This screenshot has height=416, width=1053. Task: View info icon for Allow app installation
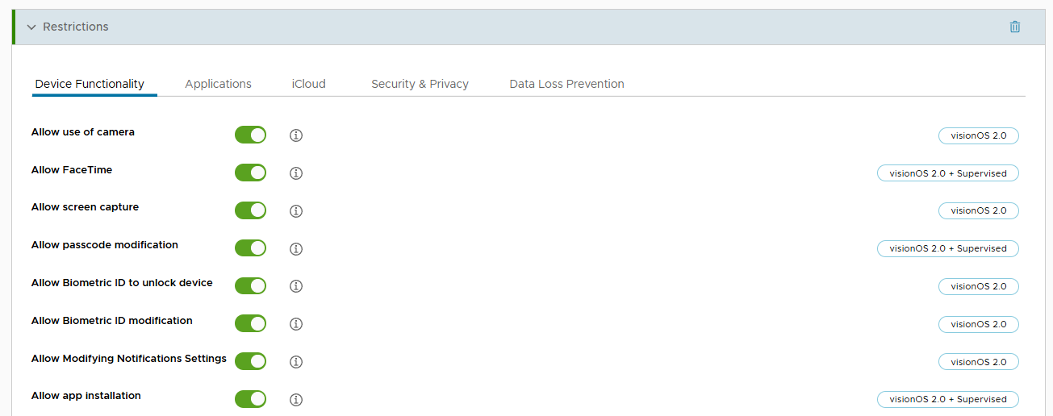[x=296, y=399]
